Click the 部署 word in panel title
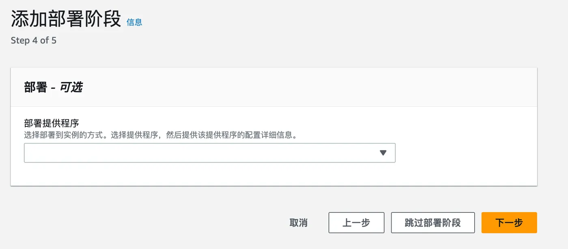The height and width of the screenshot is (249, 568). (x=36, y=87)
